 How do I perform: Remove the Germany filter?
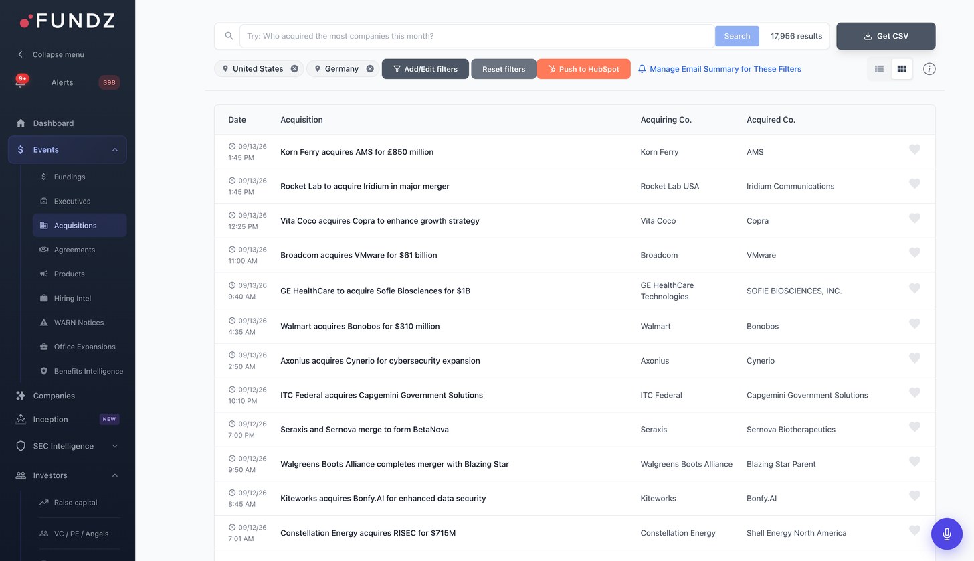point(370,69)
